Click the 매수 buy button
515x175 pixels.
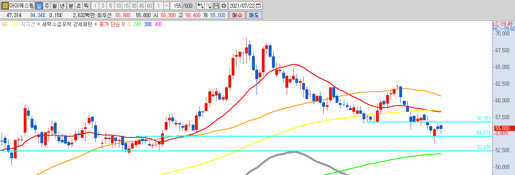click(237, 15)
